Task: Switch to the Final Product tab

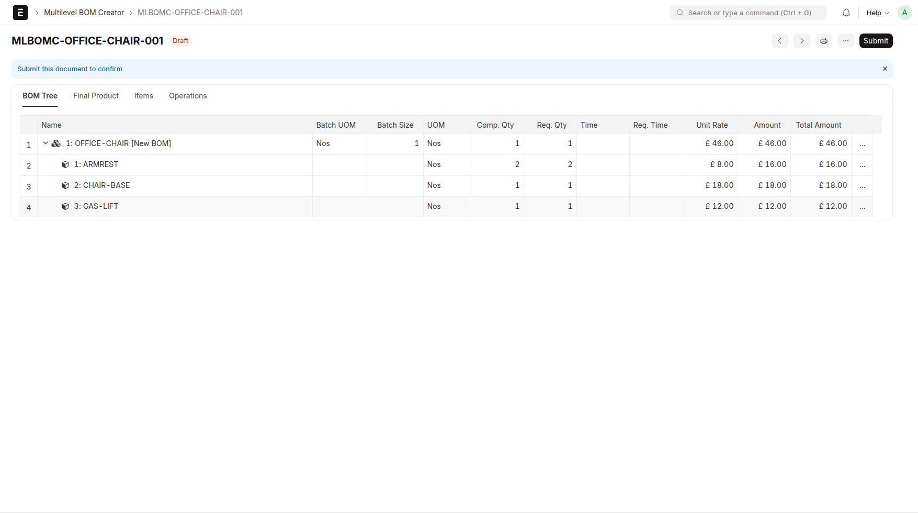Action: tap(96, 96)
